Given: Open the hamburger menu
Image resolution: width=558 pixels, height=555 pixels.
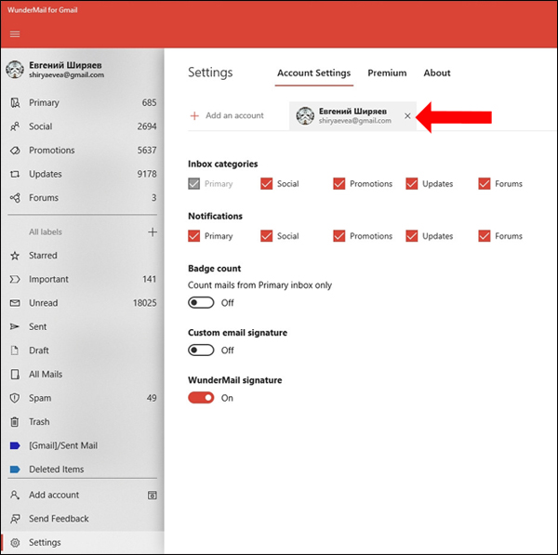Looking at the screenshot, I should pos(15,34).
